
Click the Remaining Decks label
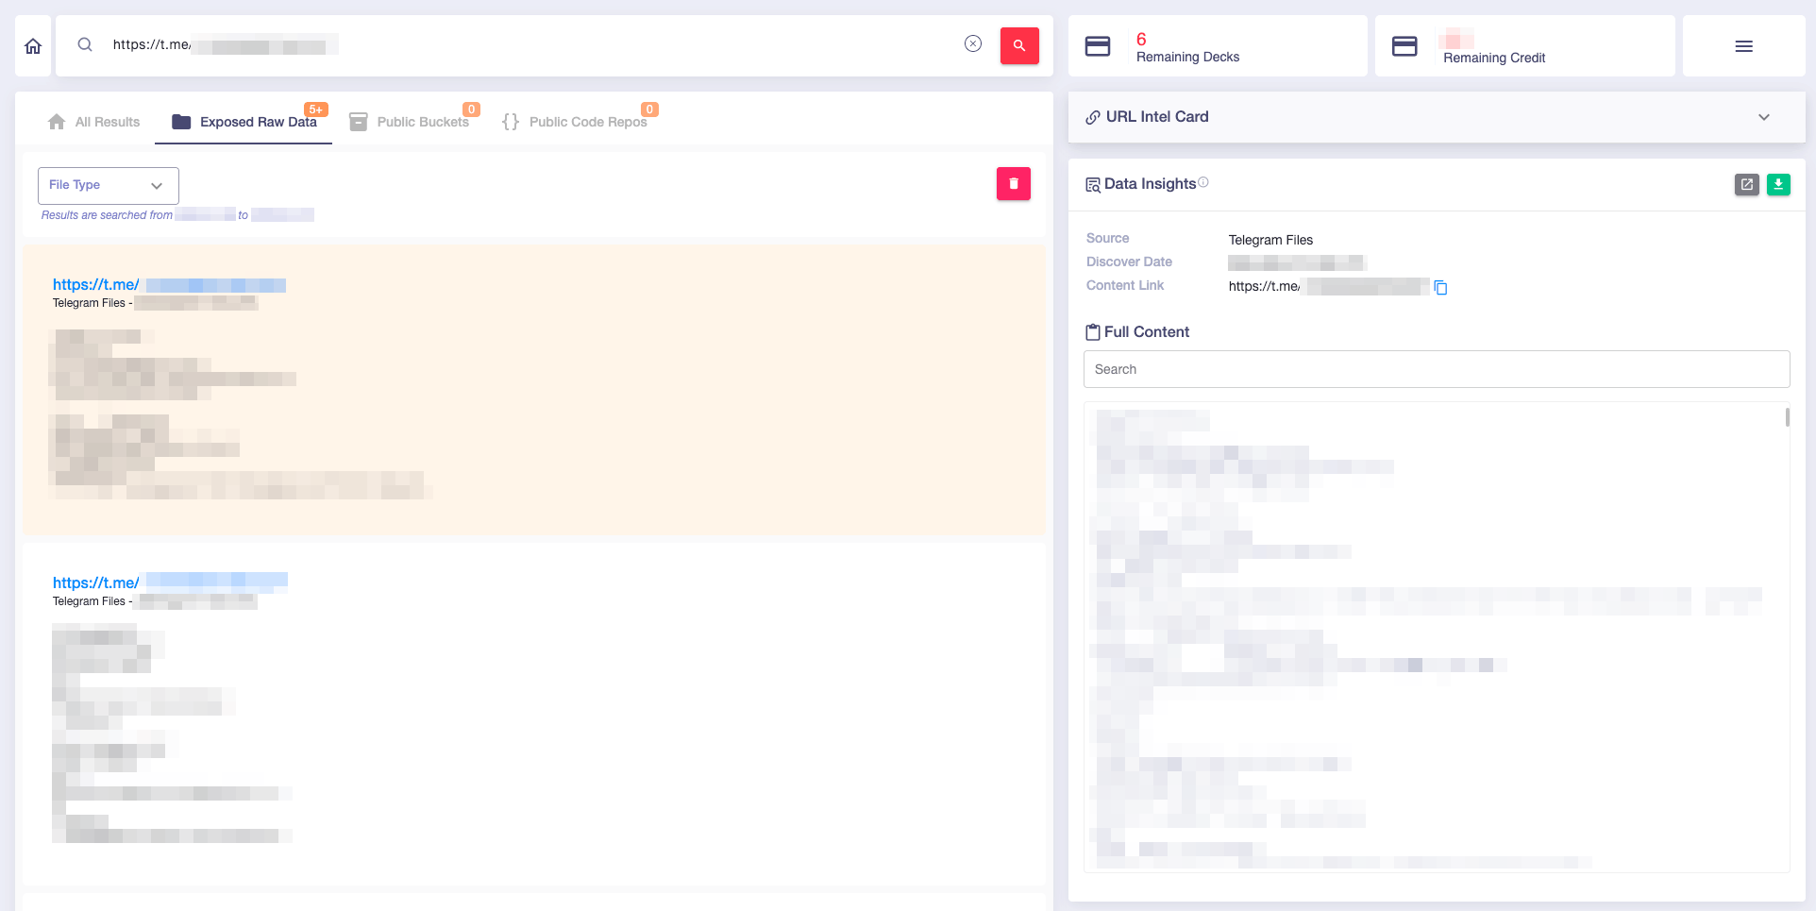click(1187, 57)
